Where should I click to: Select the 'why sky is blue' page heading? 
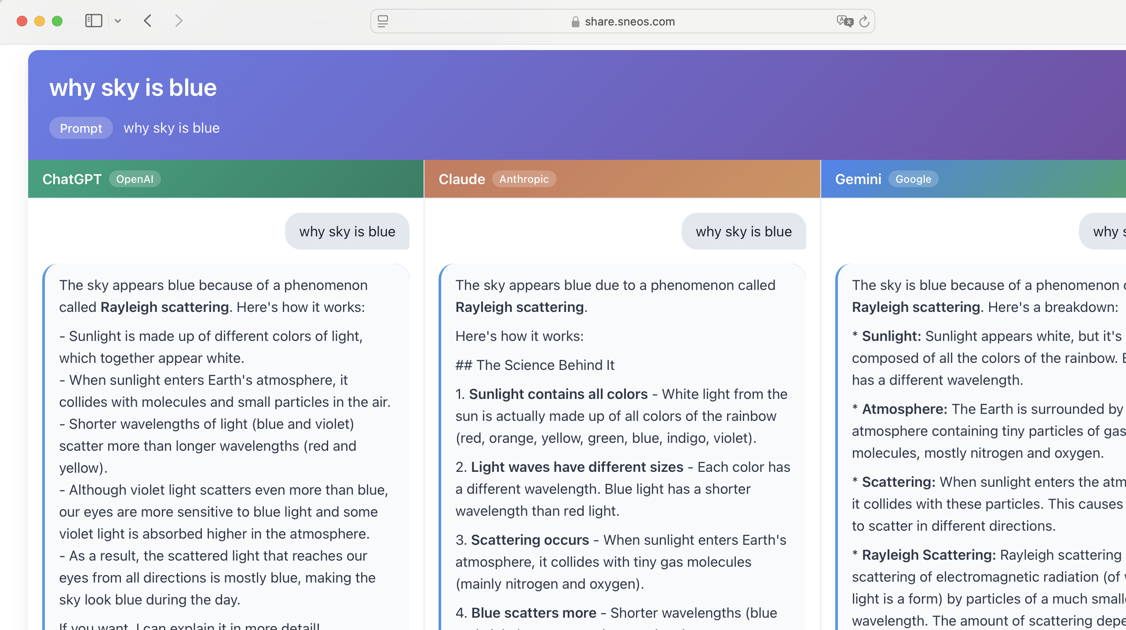point(133,87)
